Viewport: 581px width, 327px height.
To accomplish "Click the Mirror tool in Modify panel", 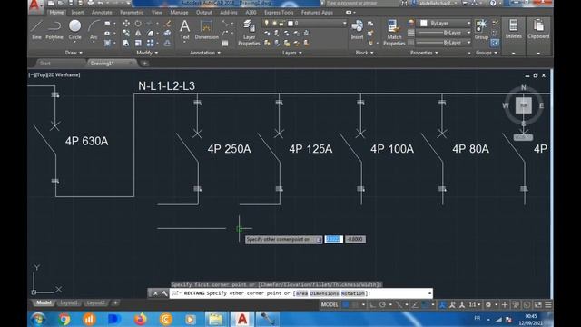I will (x=138, y=33).
